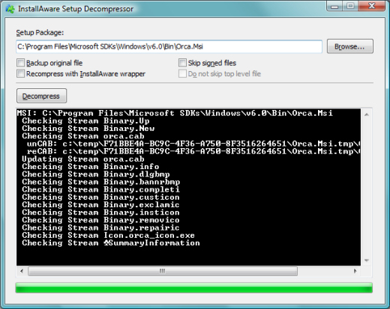Click the unCAB log line
Image resolution: width=390 pixels, height=309 pixels.
click(x=193, y=144)
